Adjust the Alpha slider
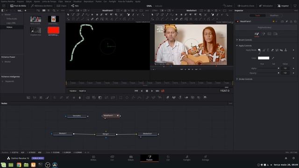 pyautogui.click(x=268, y=68)
